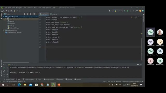Switch to the cat.png editor tab
Image resolution: width=166 pixels, height=93 pixels.
click(x=54, y=14)
